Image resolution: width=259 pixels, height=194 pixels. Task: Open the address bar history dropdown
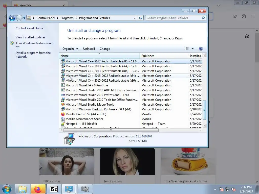[x=135, y=18]
